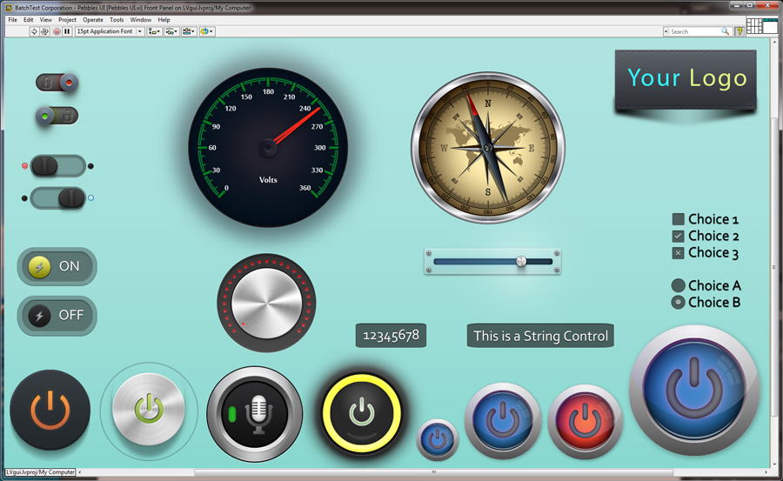Click the LVgui.lvproj/My Computer status label

(x=40, y=472)
